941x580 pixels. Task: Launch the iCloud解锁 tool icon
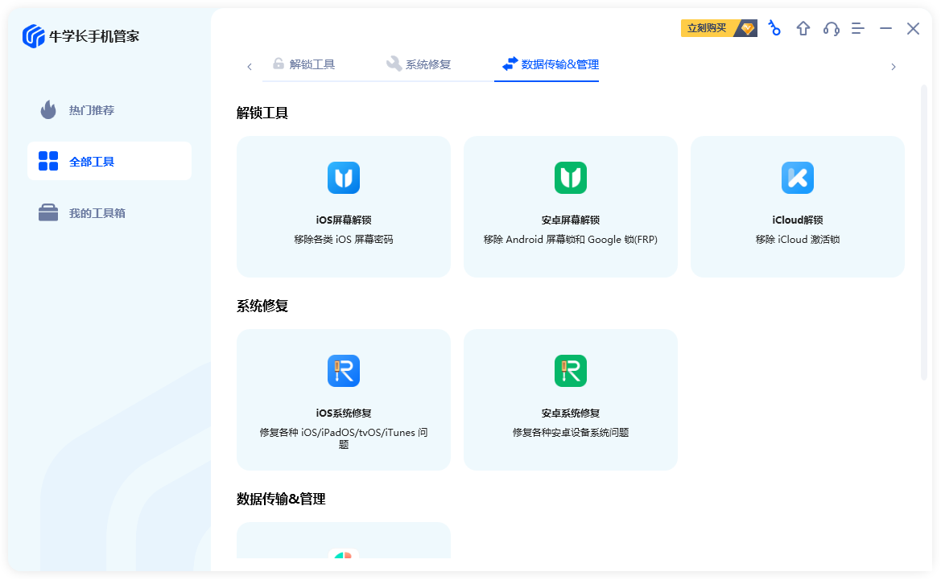tap(798, 178)
